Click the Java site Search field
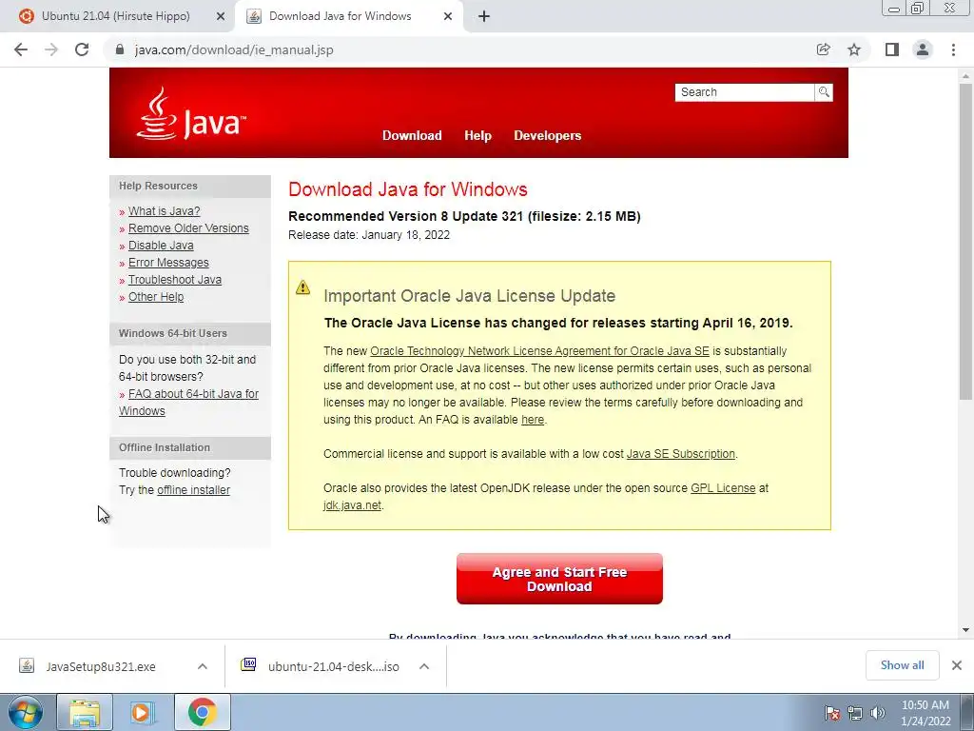Viewport: 974px width, 731px height. coord(744,92)
